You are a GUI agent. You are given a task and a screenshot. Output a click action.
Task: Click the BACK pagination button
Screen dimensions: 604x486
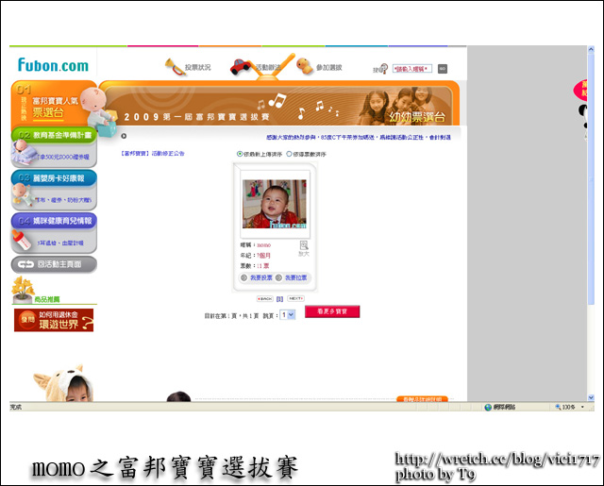tap(265, 299)
